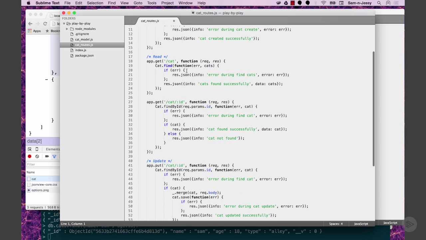Open index.js in the sidebar
This screenshot has height=240, width=426.
(x=81, y=50)
